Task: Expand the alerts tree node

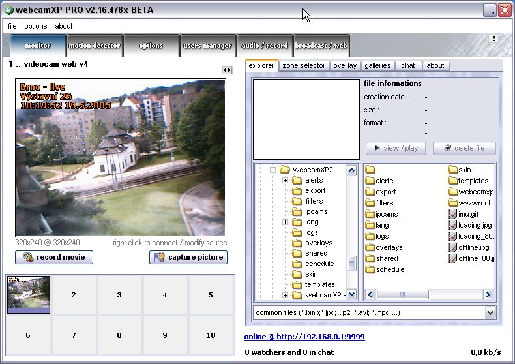Action: [x=285, y=180]
